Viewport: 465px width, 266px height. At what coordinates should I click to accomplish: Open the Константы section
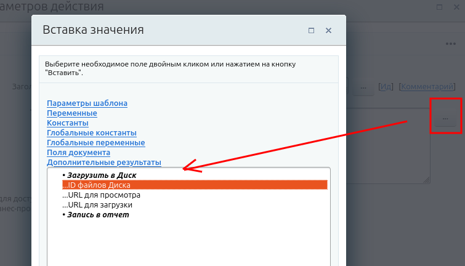click(68, 123)
